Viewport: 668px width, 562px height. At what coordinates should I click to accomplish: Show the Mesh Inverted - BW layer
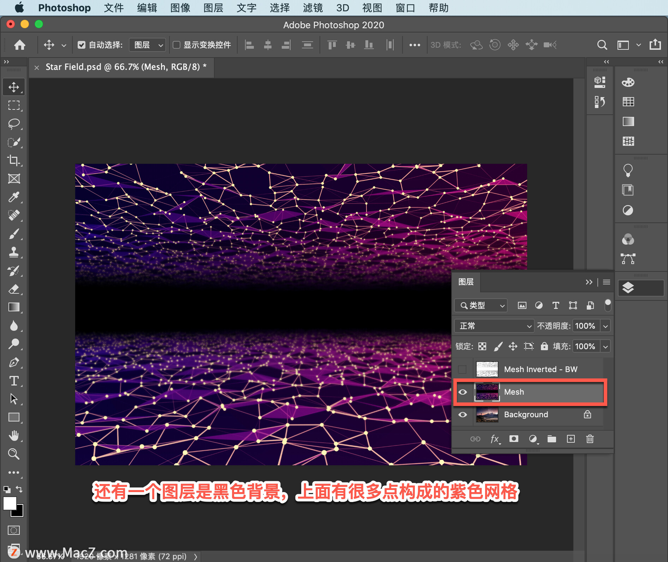point(462,370)
